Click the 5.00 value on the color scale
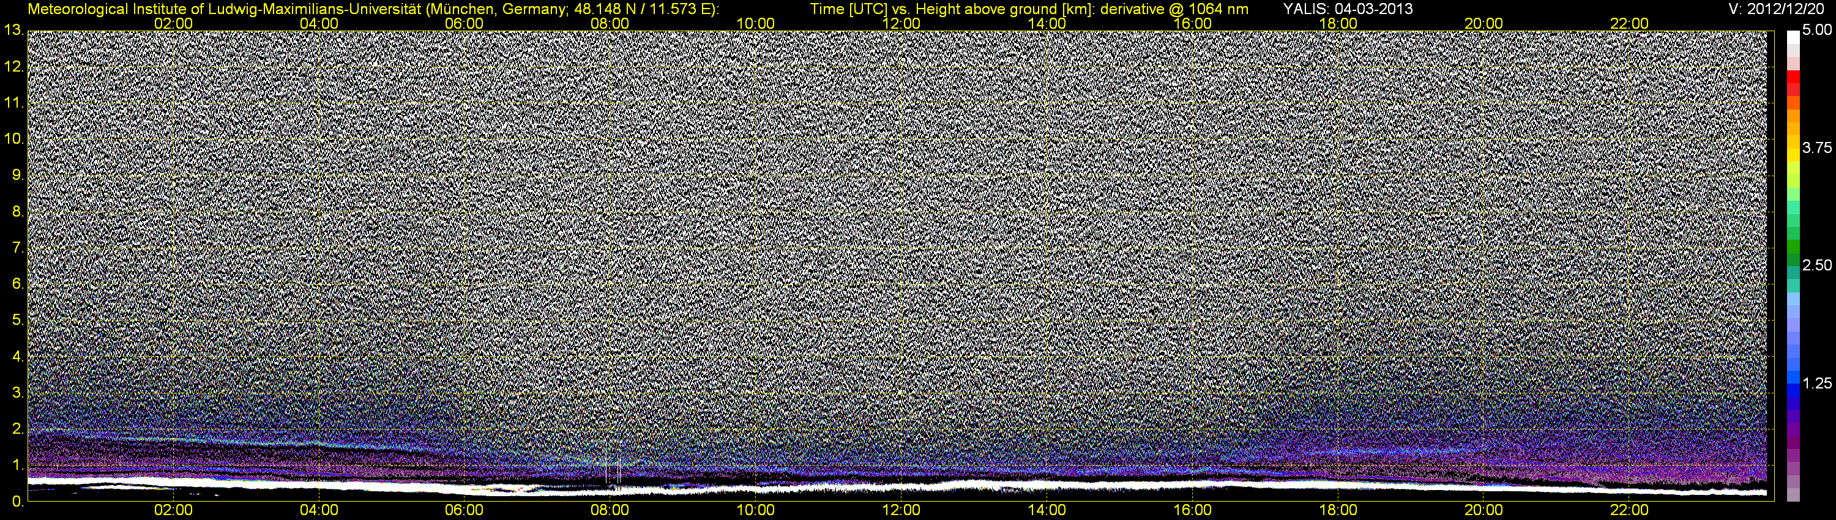The width and height of the screenshot is (1836, 520). click(x=1817, y=30)
